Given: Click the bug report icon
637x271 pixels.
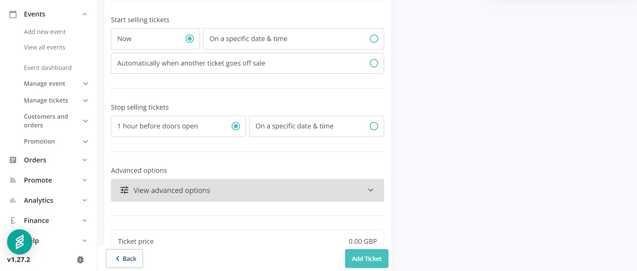Looking at the screenshot, I should point(80,260).
